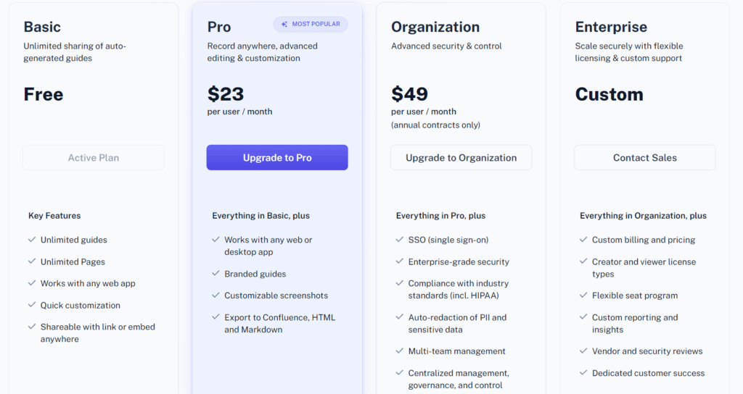Select the Organization plan title
This screenshot has height=394, width=743.
click(x=435, y=27)
